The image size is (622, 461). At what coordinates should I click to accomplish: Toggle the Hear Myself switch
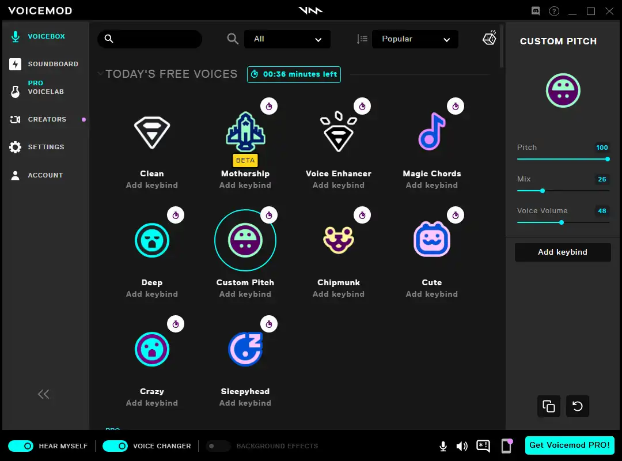tap(21, 446)
